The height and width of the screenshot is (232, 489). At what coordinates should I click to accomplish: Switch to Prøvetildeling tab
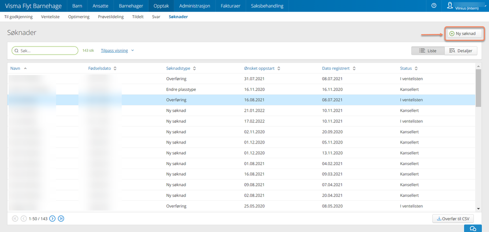[111, 17]
